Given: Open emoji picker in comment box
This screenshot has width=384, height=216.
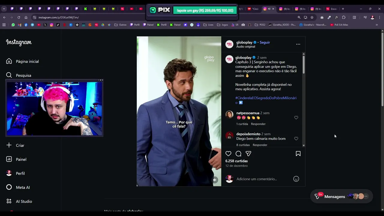Looking at the screenshot, I should pyautogui.click(x=296, y=179).
